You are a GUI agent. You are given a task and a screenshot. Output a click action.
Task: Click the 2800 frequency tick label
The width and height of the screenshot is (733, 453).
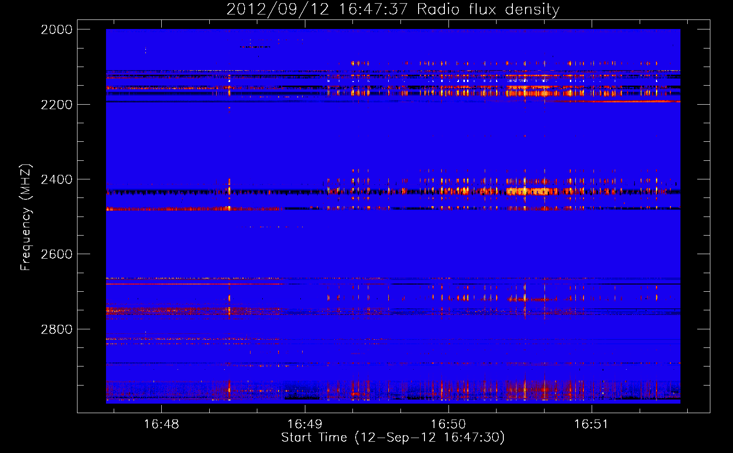57,329
